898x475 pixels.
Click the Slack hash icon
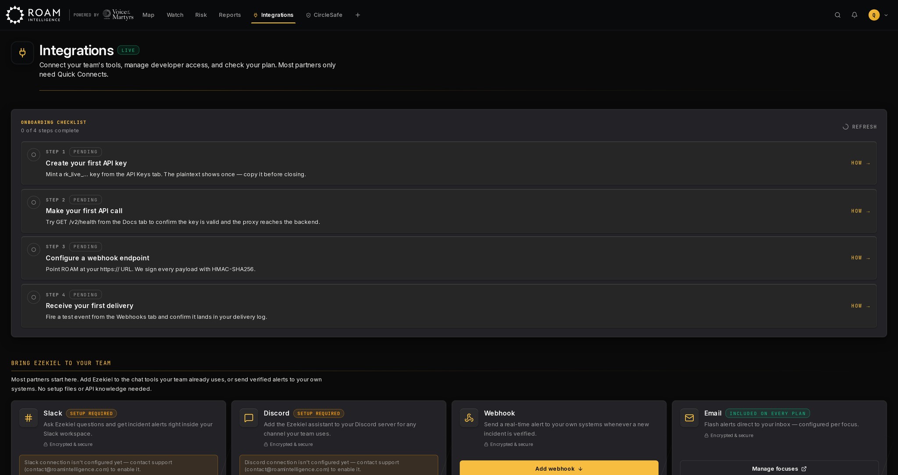point(29,418)
